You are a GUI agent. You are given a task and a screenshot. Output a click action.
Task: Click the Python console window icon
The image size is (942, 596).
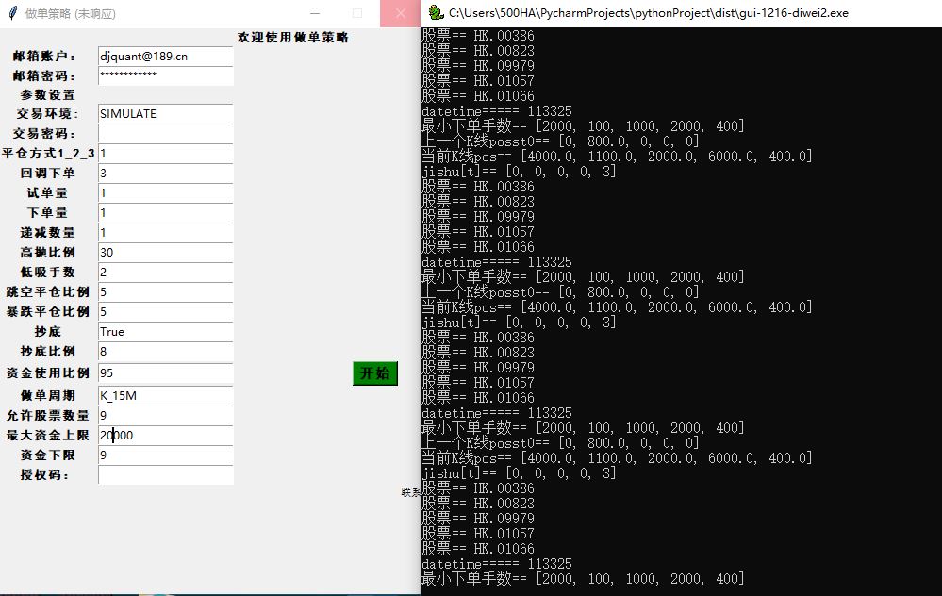coord(435,13)
